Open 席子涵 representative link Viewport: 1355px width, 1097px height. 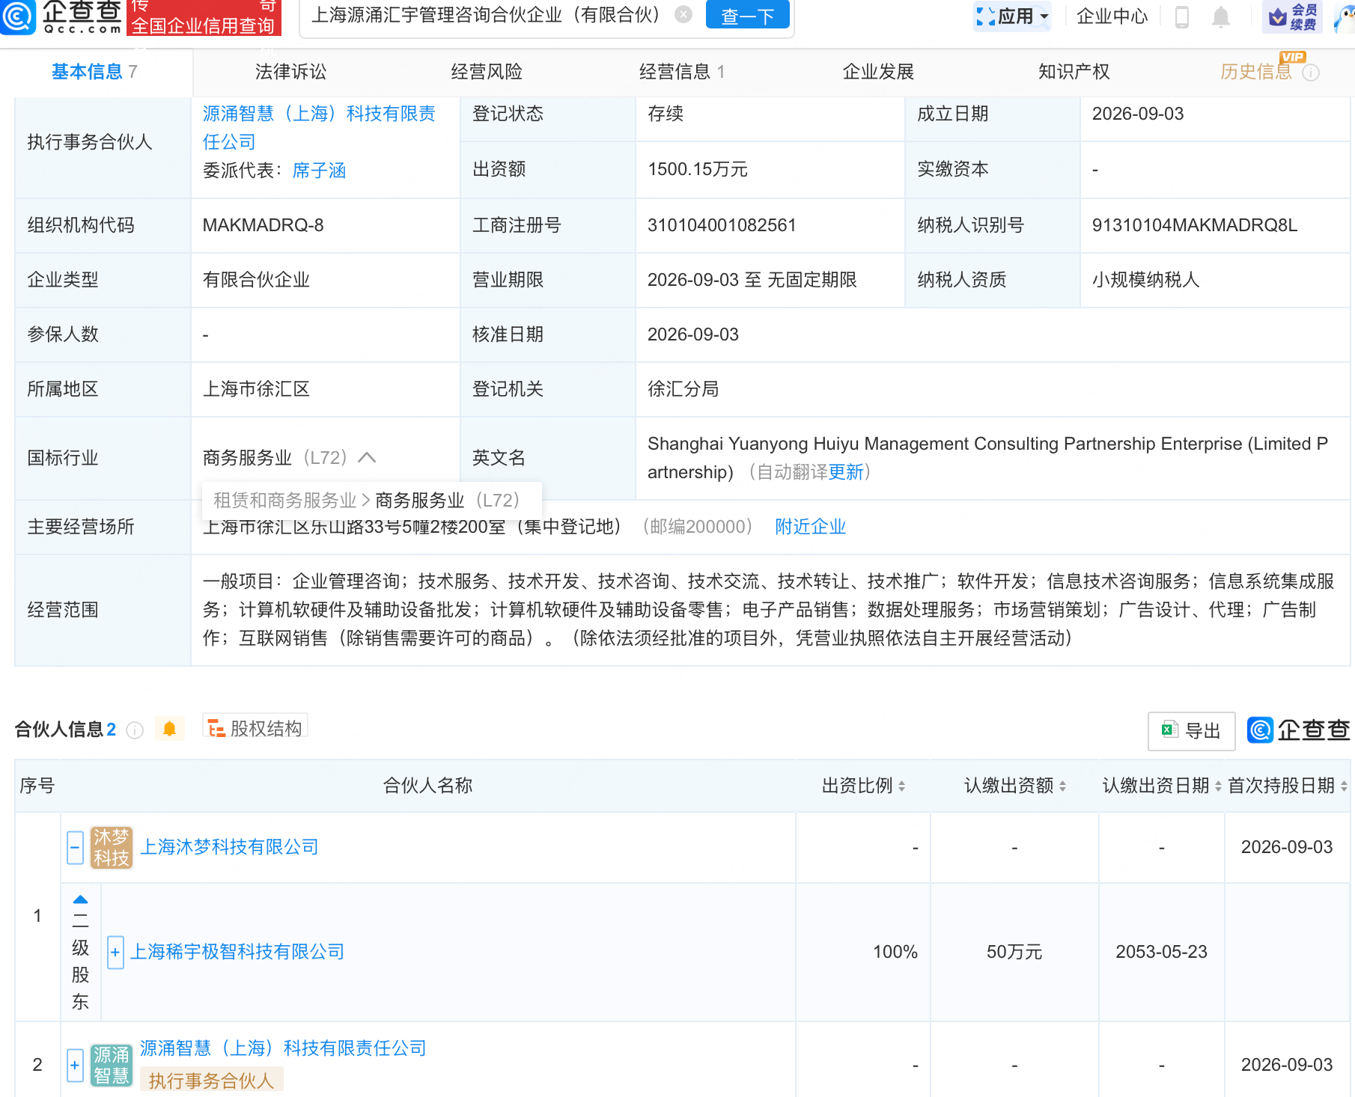click(x=319, y=171)
